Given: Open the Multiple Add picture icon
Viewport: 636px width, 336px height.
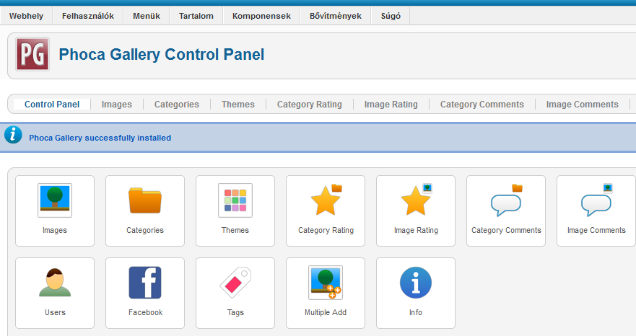Looking at the screenshot, I should point(326,283).
